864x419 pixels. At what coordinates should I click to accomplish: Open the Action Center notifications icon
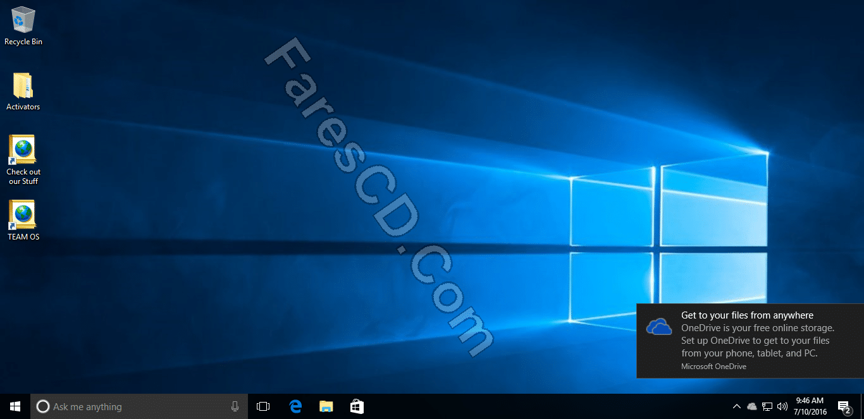[x=844, y=406]
